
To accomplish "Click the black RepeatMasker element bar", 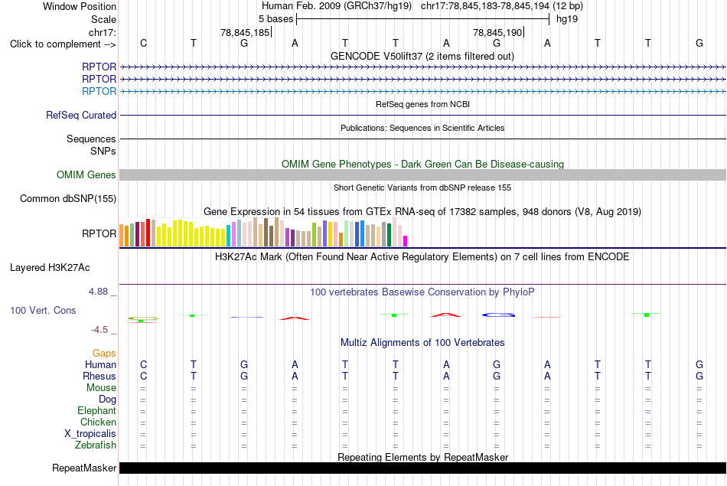I will (422, 468).
